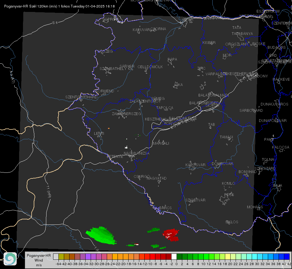Click the dark green swatch right of 0
The height and width of the screenshot is (269, 292).
coord(179,256)
